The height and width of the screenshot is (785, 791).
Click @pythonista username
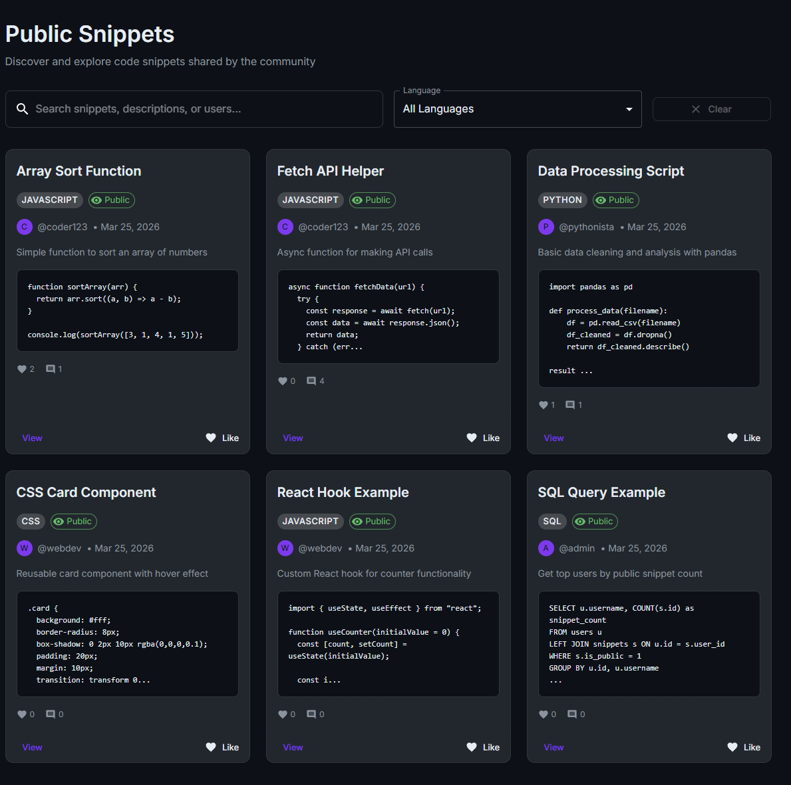point(586,227)
